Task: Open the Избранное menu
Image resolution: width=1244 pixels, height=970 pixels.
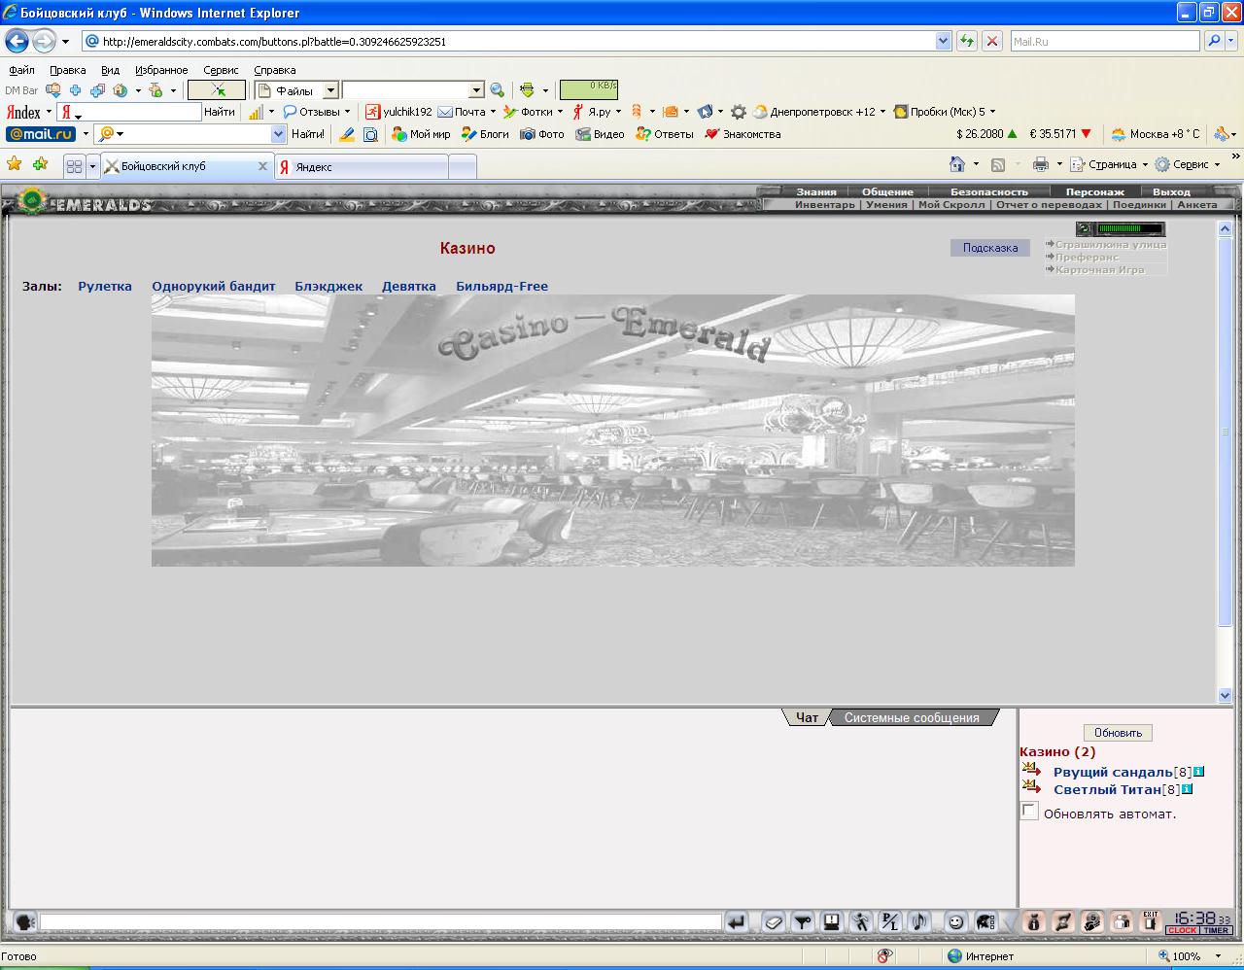Action: [x=161, y=70]
